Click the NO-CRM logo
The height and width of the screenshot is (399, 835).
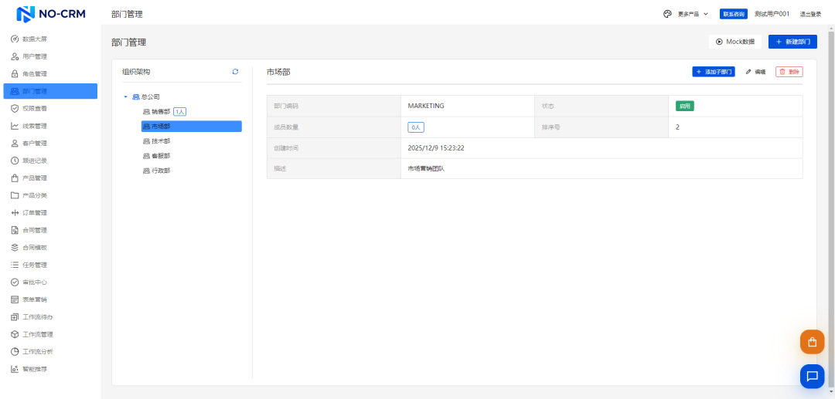tap(51, 14)
